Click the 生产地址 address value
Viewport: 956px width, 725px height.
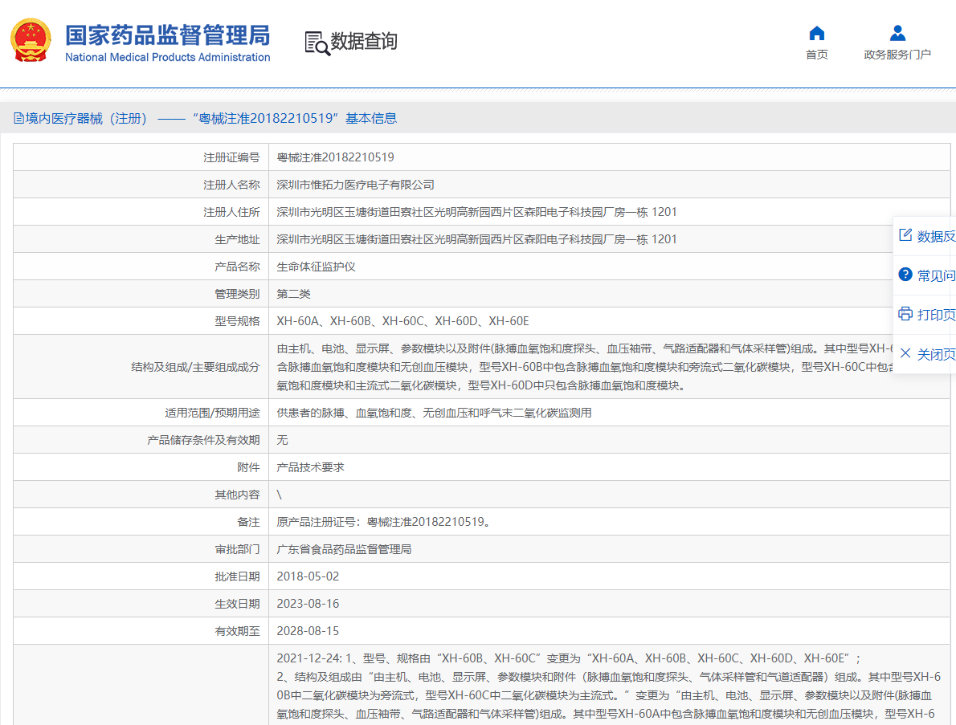pyautogui.click(x=476, y=239)
